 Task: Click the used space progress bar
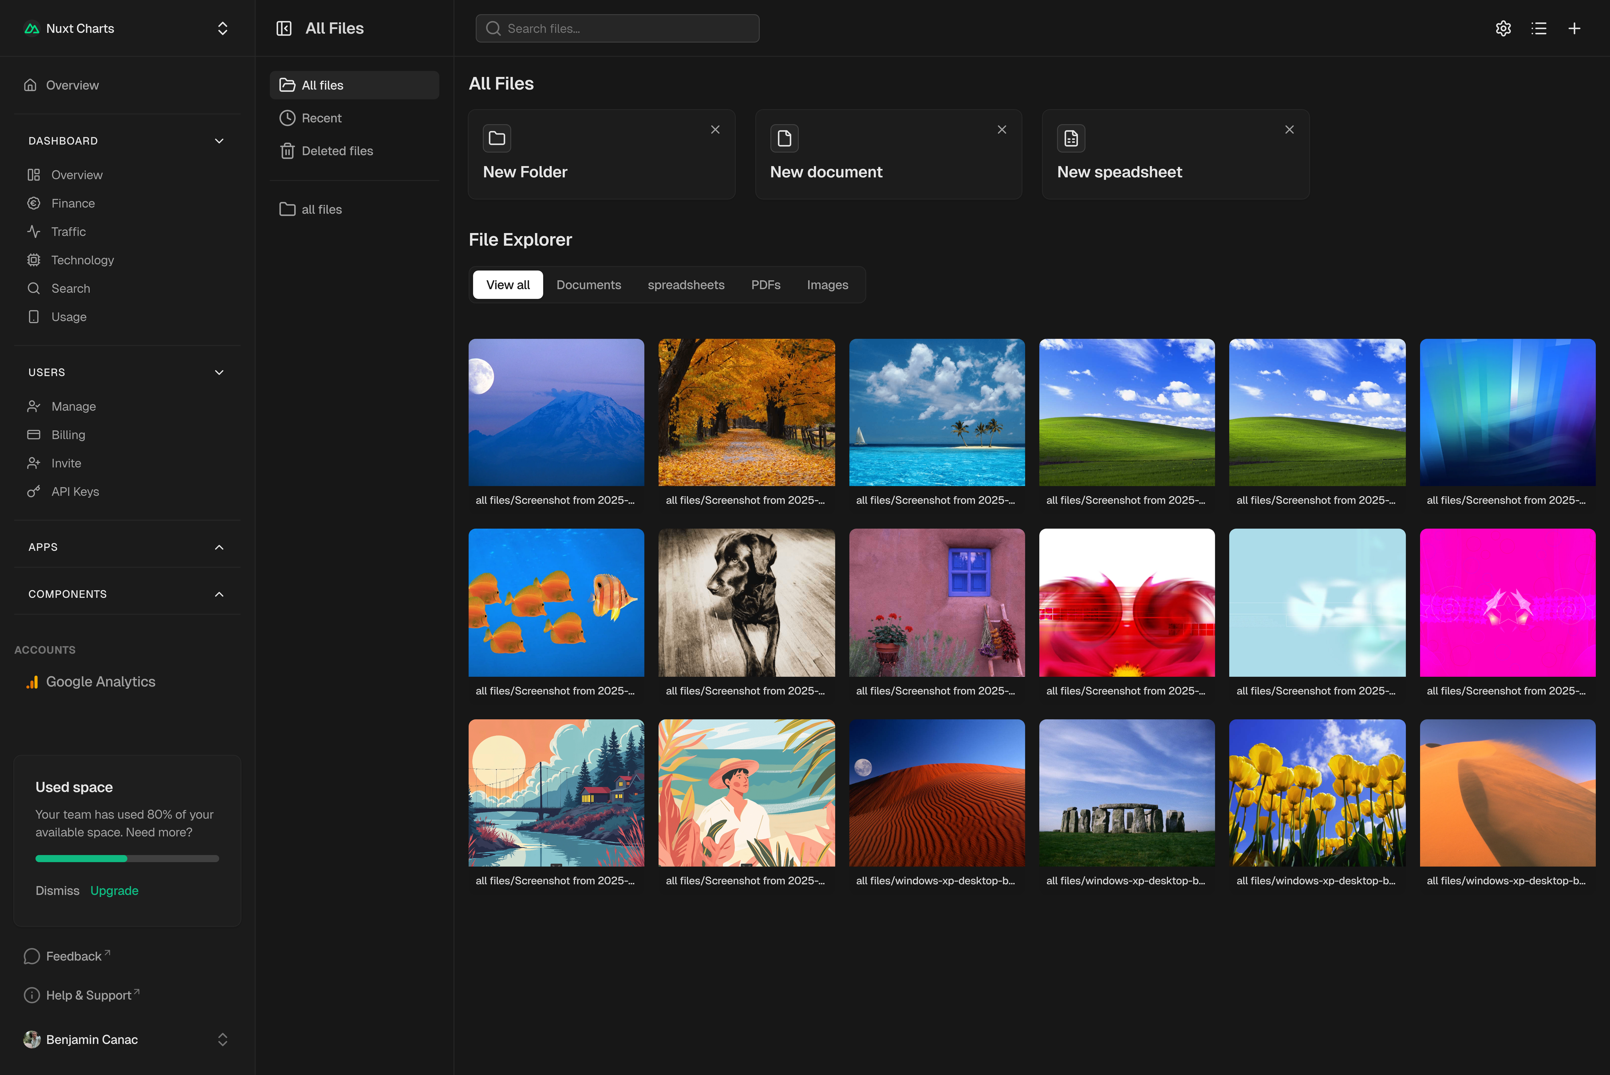[127, 858]
